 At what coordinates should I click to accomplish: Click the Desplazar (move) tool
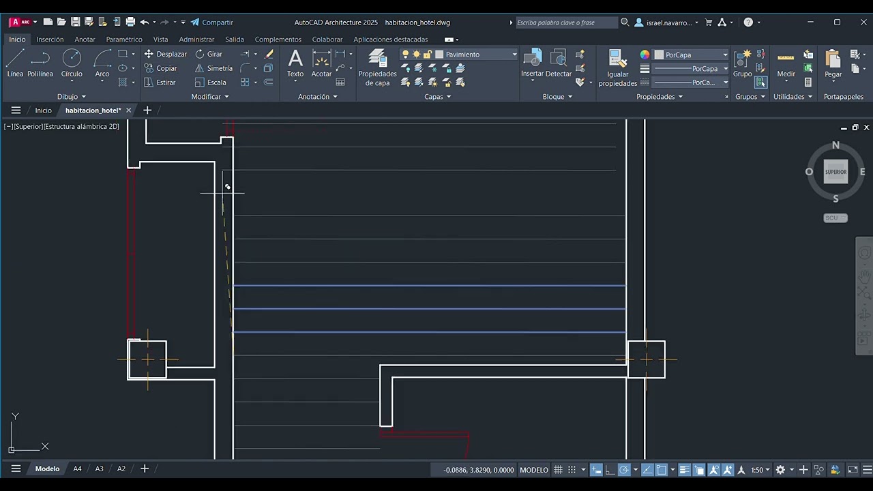165,54
